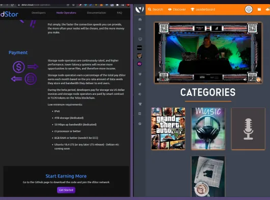Click the rocket icon in left sidebar
The height and width of the screenshot is (200, 270).
[x=140, y=84]
